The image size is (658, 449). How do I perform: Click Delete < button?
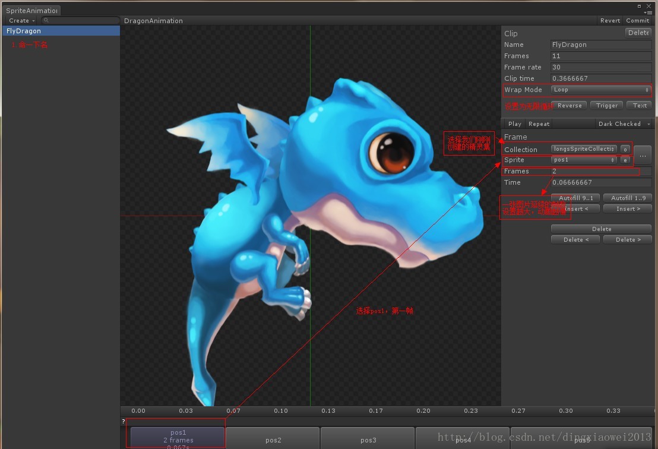point(575,239)
